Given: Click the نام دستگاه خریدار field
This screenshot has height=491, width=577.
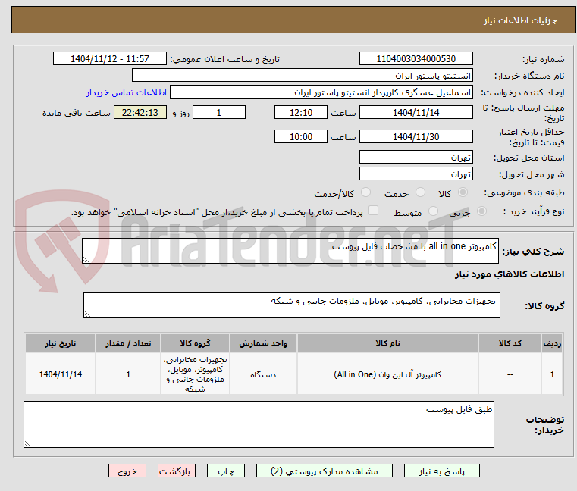Looking at the screenshot, I should [302, 76].
